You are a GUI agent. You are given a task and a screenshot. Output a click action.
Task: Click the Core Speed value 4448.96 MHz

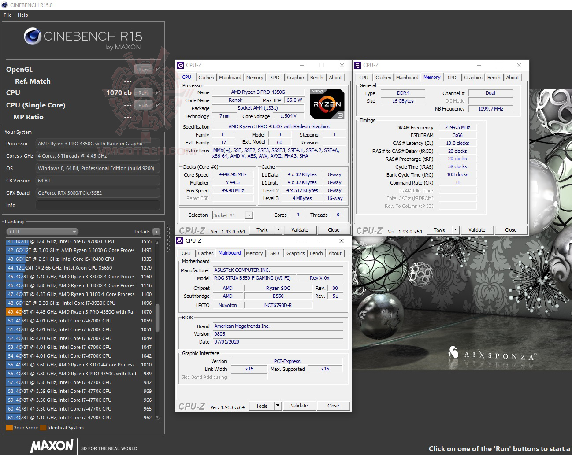tap(233, 174)
